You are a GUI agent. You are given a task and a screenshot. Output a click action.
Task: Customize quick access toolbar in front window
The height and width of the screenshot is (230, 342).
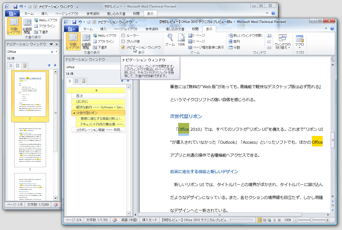click(136, 22)
